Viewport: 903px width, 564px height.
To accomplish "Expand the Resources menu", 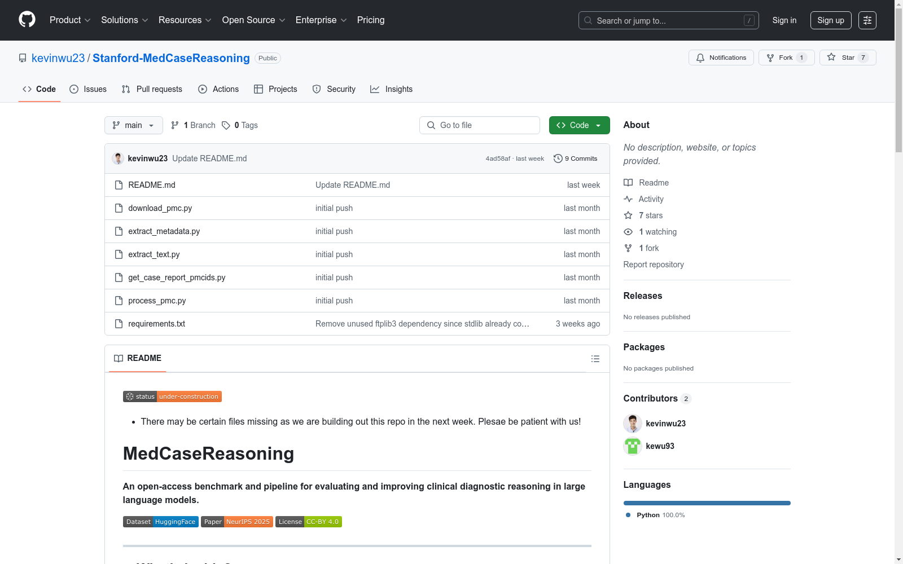I will 185,20.
